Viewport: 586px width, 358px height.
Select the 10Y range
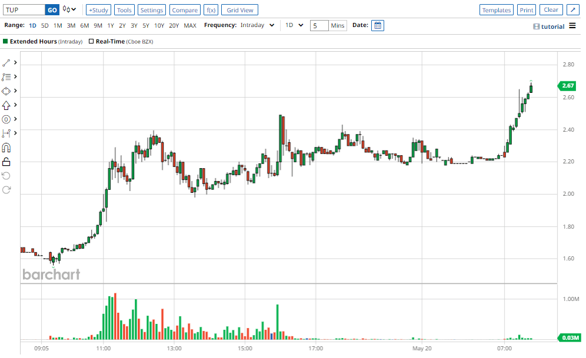point(159,25)
